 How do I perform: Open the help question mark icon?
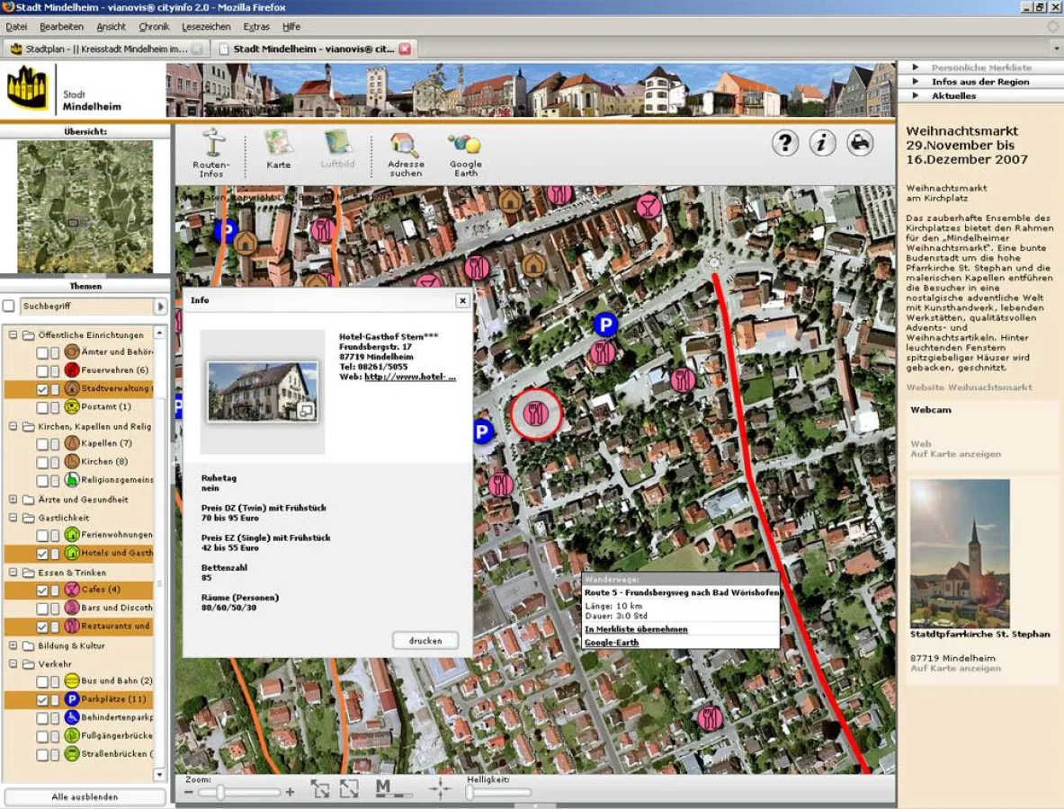tap(784, 144)
